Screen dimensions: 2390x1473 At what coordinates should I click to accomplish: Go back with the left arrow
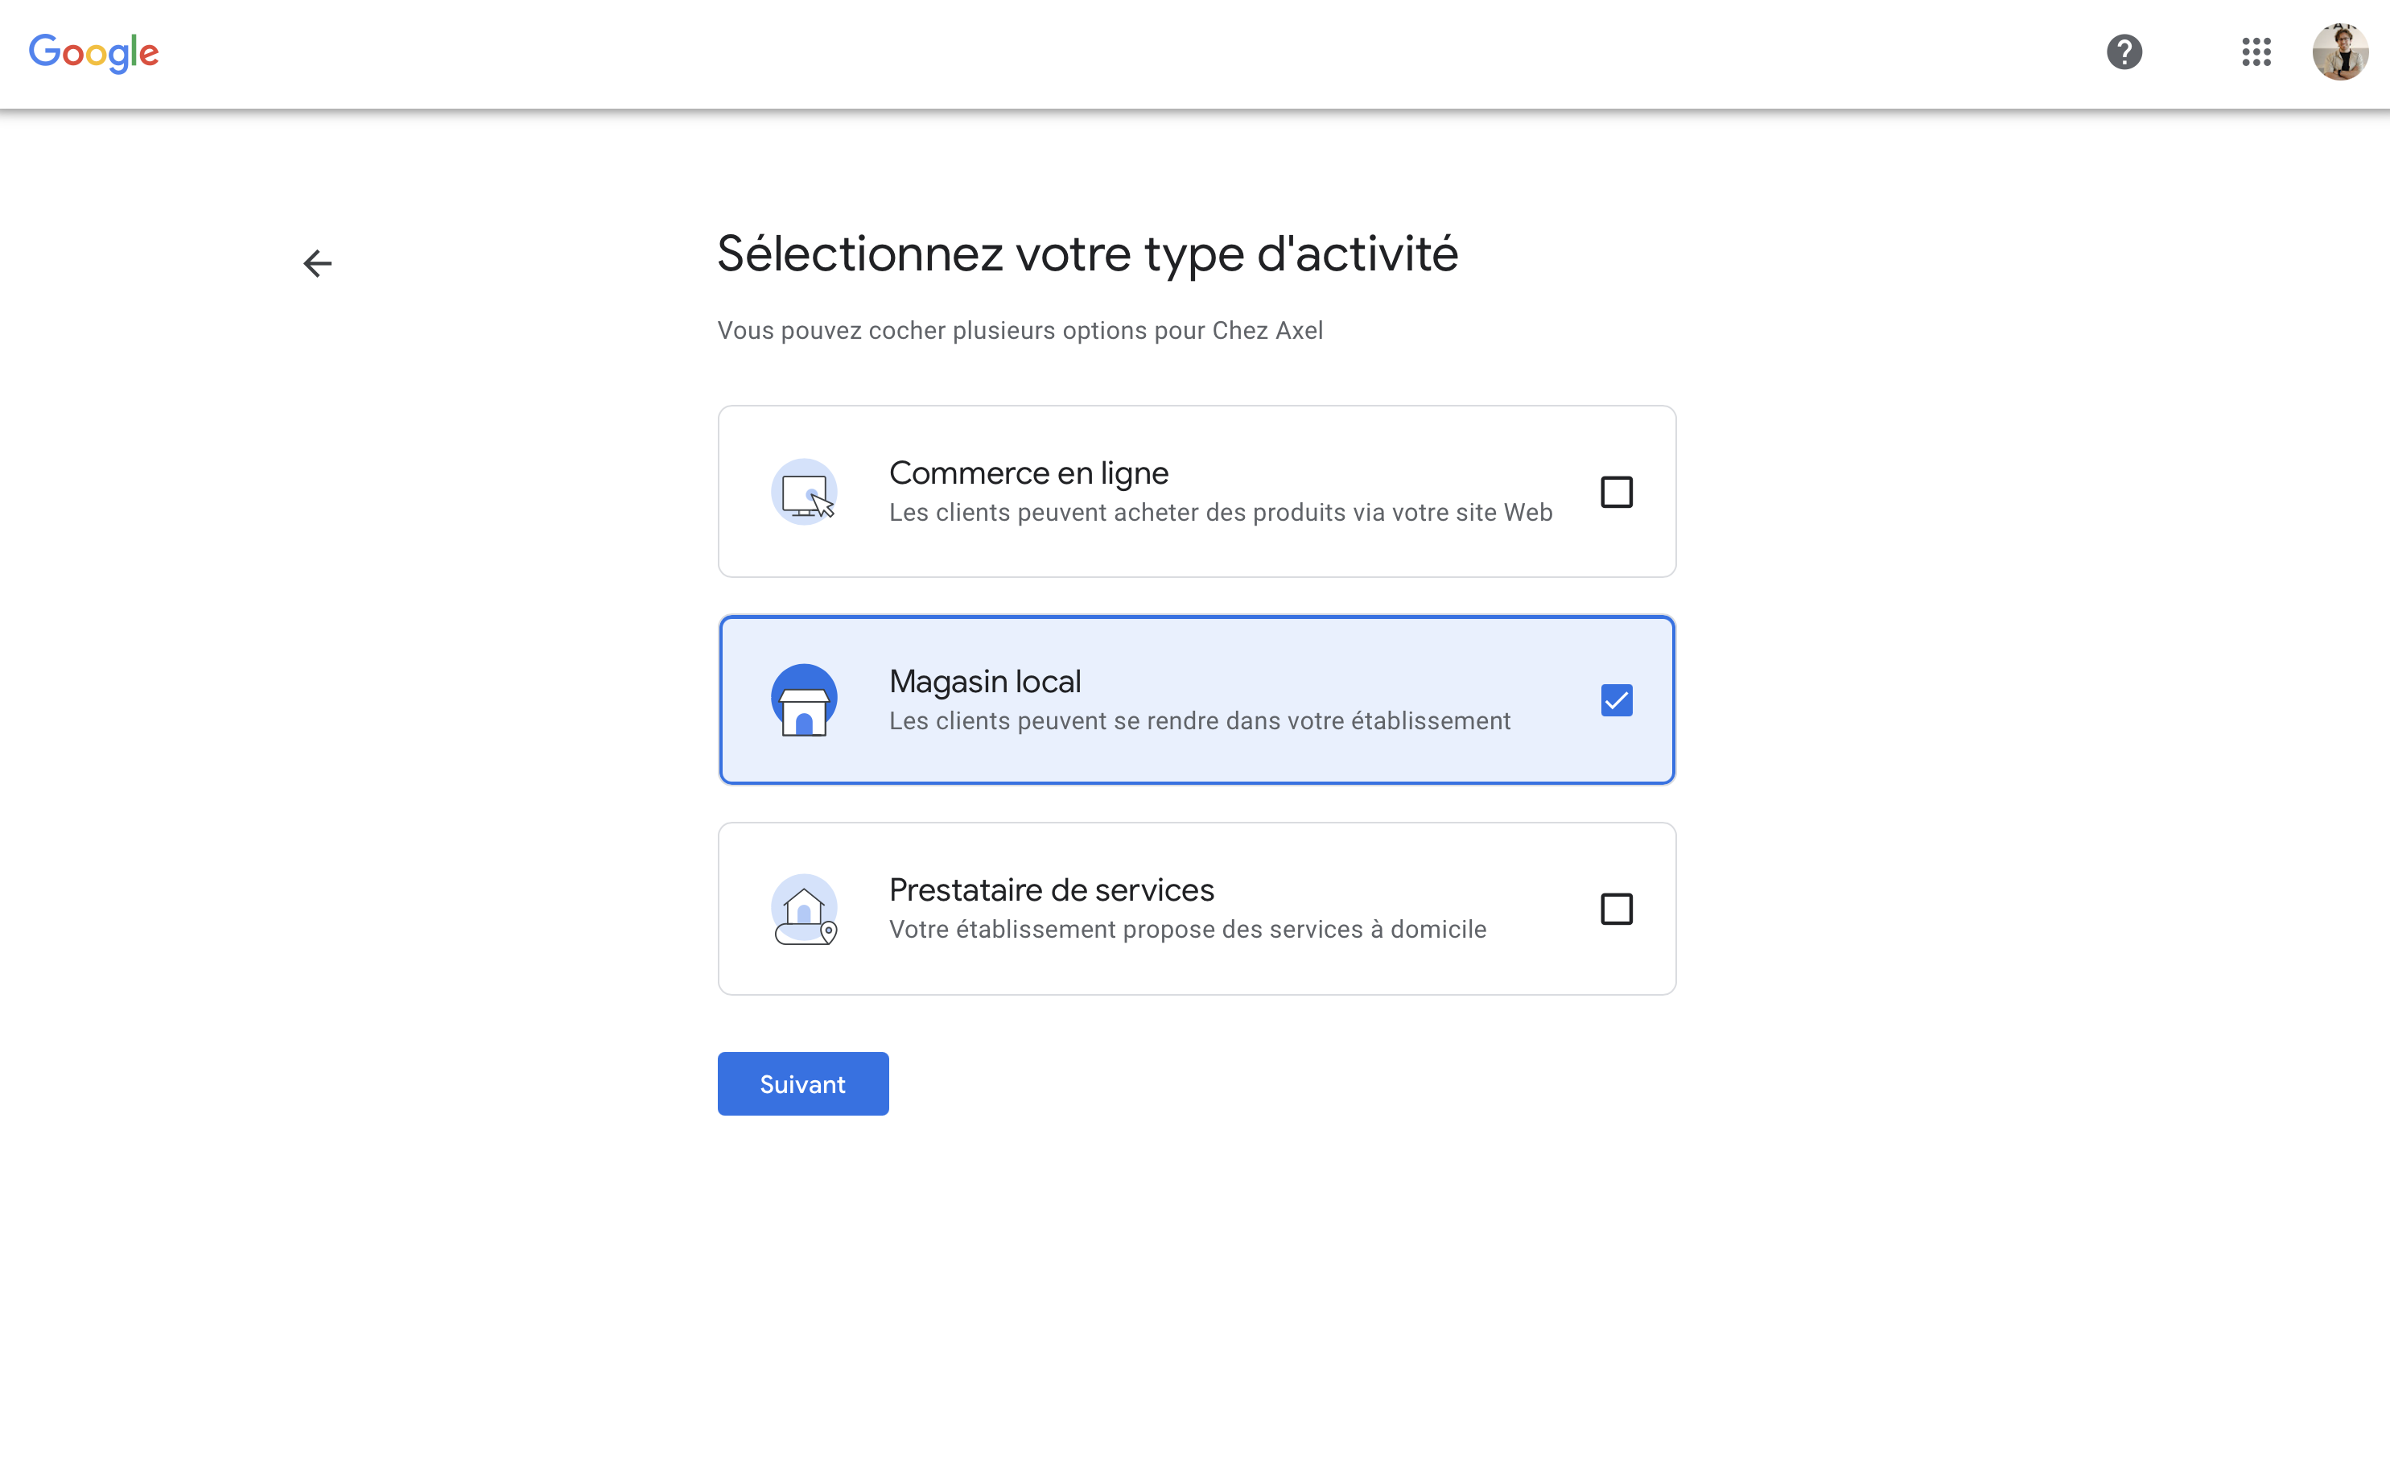pyautogui.click(x=318, y=263)
